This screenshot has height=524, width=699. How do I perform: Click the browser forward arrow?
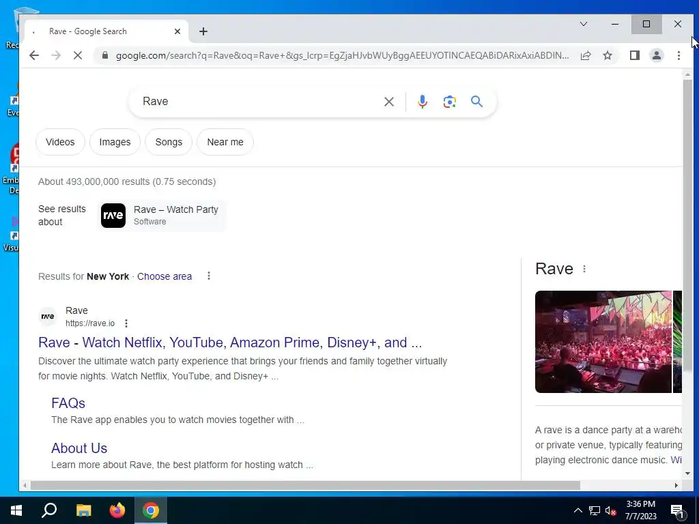click(x=56, y=55)
